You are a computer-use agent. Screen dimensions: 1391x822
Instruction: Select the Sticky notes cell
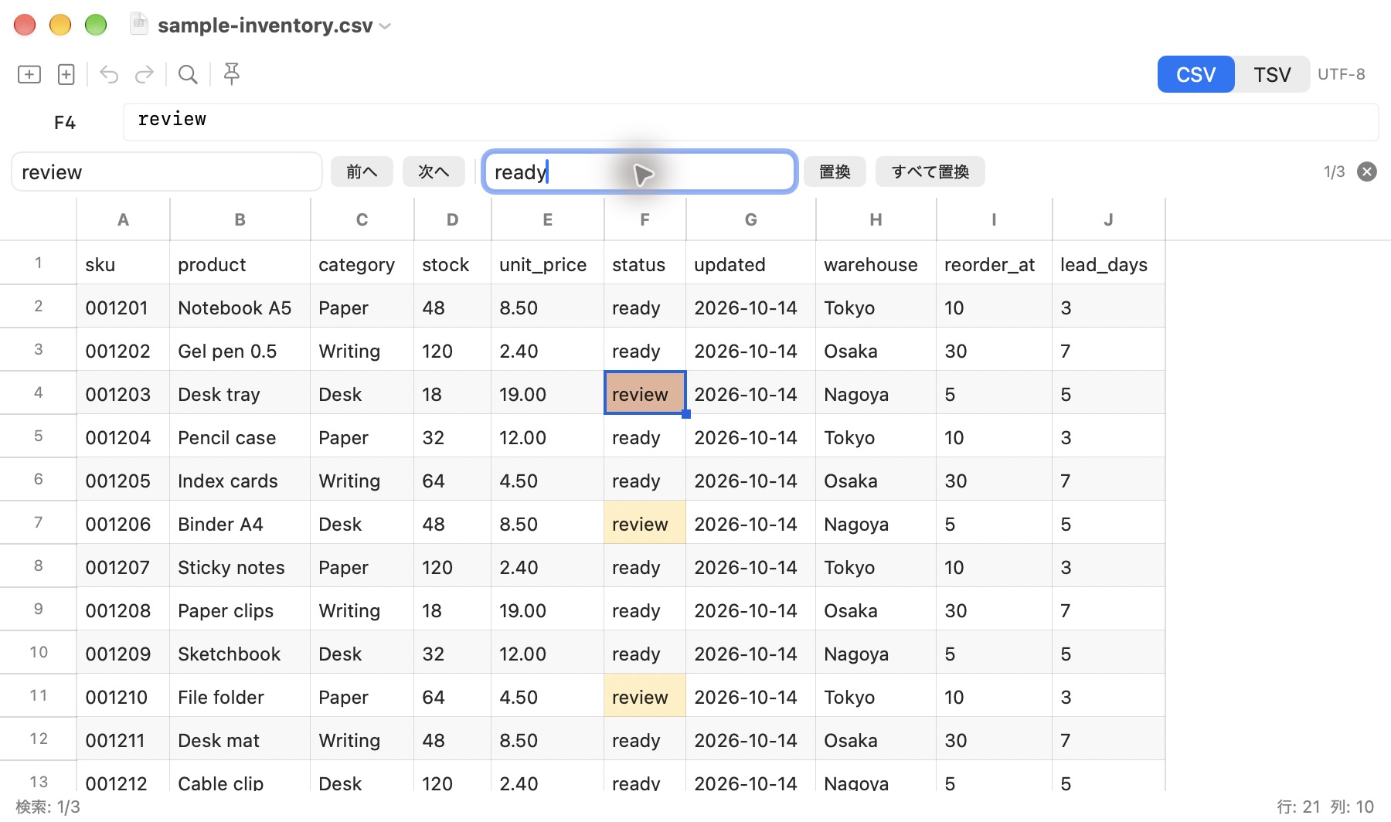240,566
